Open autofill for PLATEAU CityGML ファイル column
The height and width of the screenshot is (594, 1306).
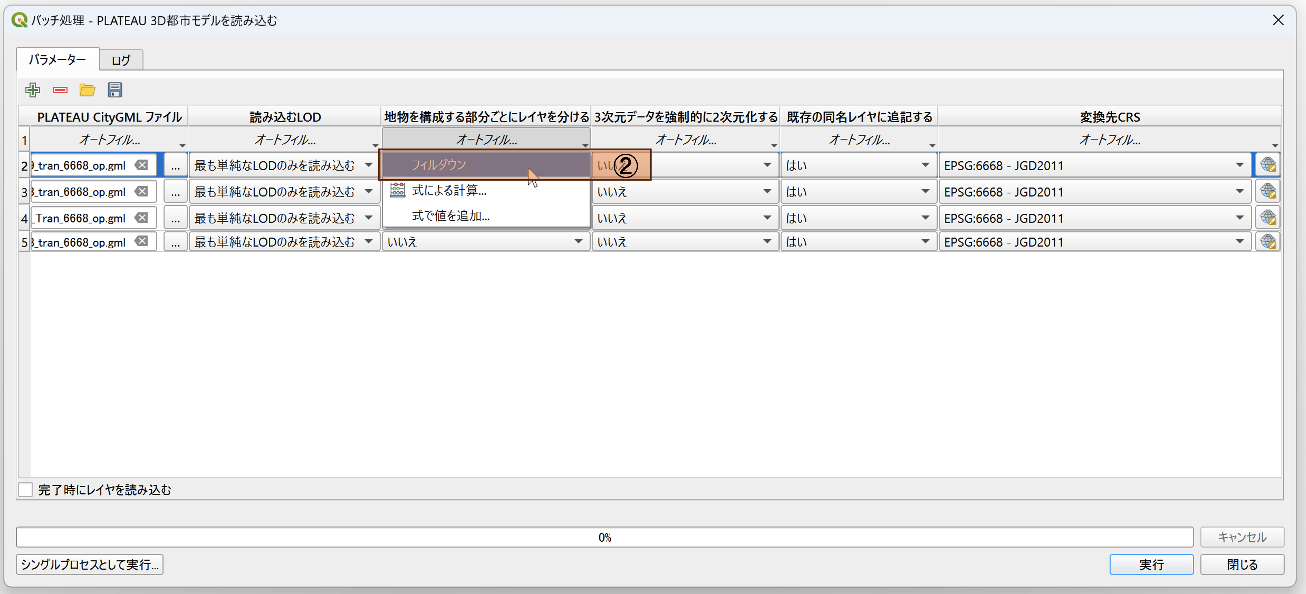point(109,140)
